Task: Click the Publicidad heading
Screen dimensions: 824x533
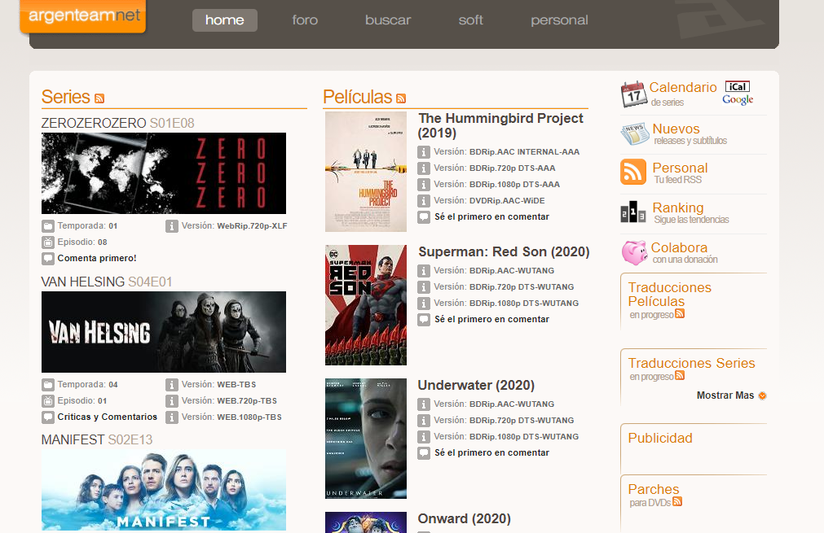Action: pyautogui.click(x=660, y=439)
